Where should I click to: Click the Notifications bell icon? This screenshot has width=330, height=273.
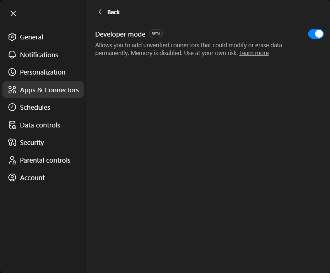pos(12,54)
